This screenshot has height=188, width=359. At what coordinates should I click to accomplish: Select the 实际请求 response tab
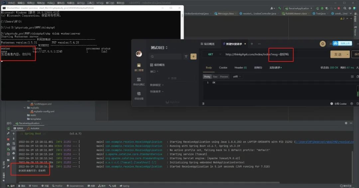click(x=276, y=68)
